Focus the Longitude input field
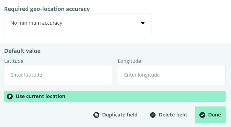 (172, 75)
